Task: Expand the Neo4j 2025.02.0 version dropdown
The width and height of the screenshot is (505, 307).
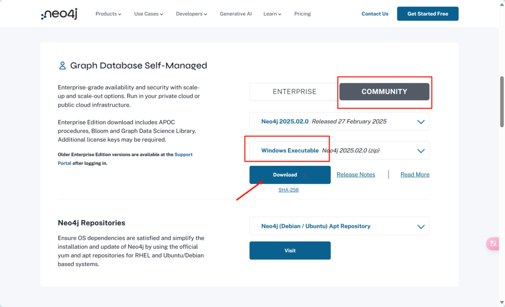Action: pos(339,121)
